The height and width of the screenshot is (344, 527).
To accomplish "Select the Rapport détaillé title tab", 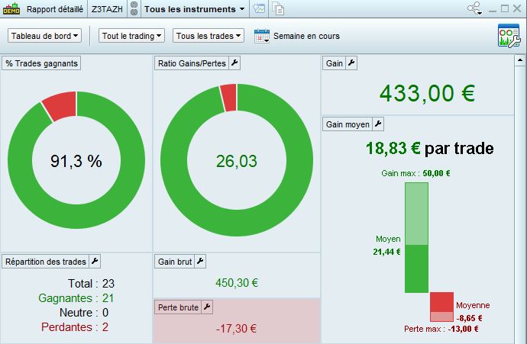I will tap(55, 9).
